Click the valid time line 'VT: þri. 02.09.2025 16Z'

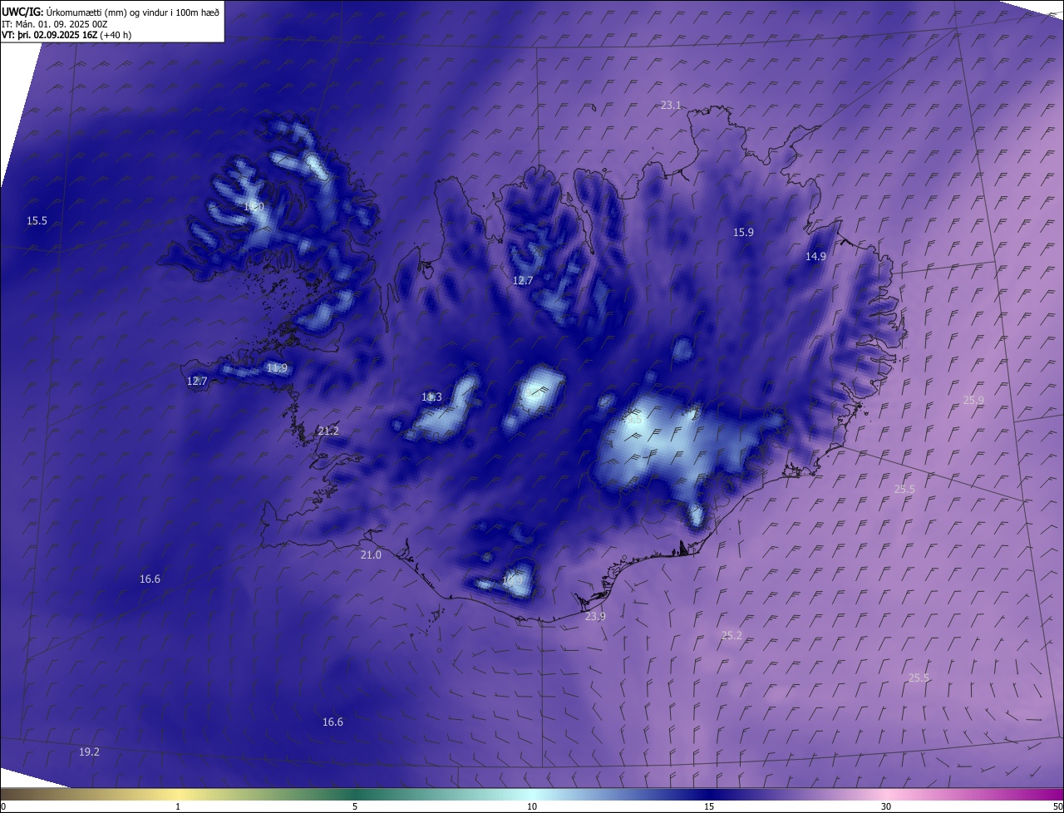click(49, 35)
